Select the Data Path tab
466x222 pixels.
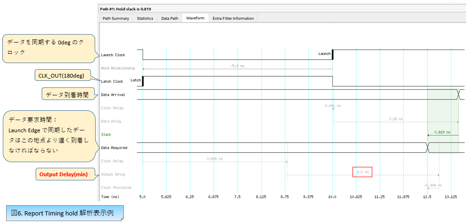point(170,18)
